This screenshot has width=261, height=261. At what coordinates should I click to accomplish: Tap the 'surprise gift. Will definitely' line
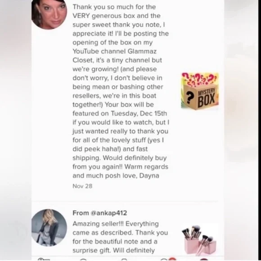[x=114, y=250]
